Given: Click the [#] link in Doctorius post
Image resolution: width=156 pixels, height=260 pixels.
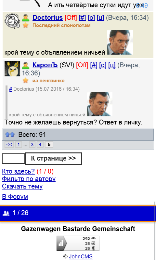Looking at the screenshot, I should click(82, 18).
